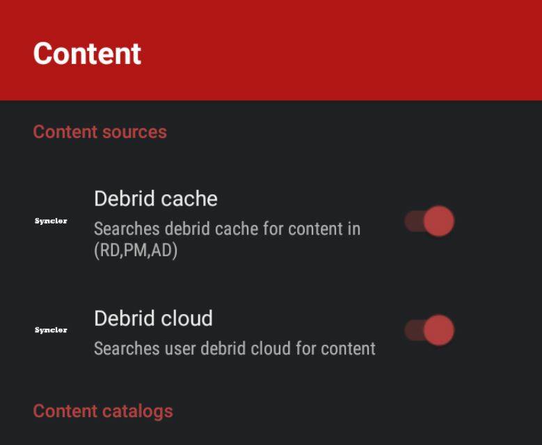Select "Searches user debrid cloud for content" description
Image resolution: width=542 pixels, height=445 pixels.
tap(234, 348)
